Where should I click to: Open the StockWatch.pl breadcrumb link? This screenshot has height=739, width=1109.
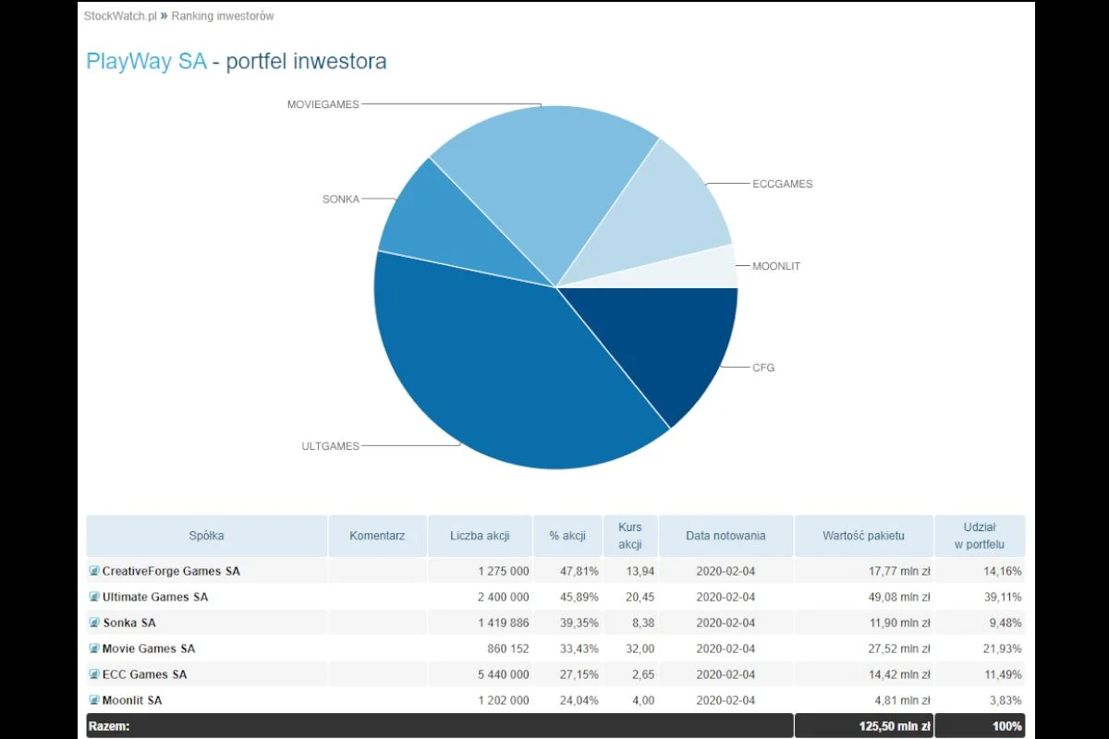(x=120, y=16)
